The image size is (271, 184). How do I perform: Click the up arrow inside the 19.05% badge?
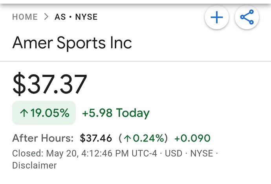(24, 113)
